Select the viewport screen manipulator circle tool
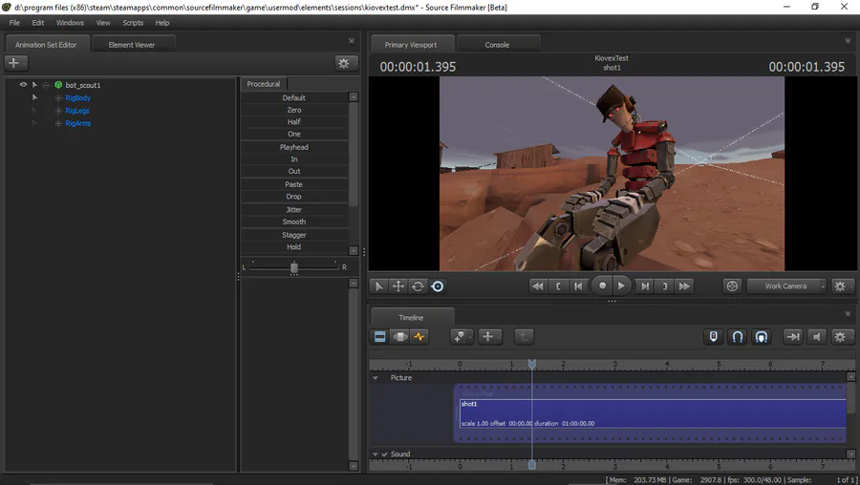 [438, 286]
